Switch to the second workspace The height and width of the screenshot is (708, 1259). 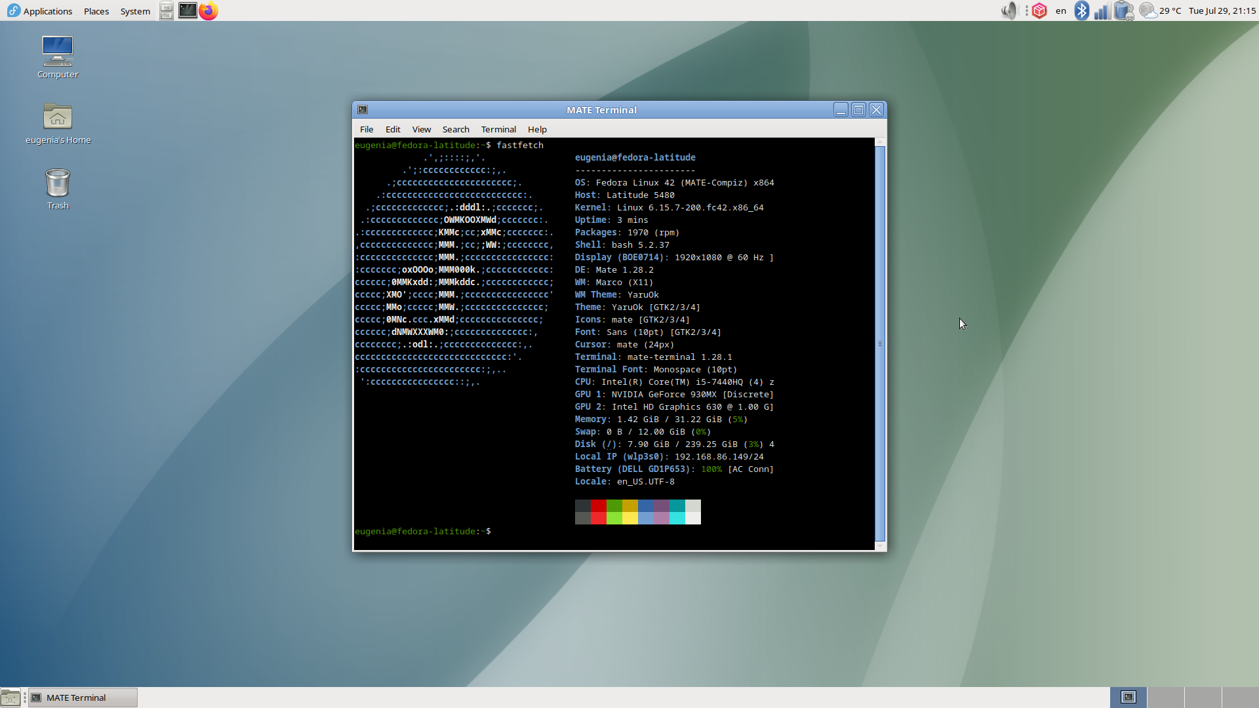point(1166,698)
